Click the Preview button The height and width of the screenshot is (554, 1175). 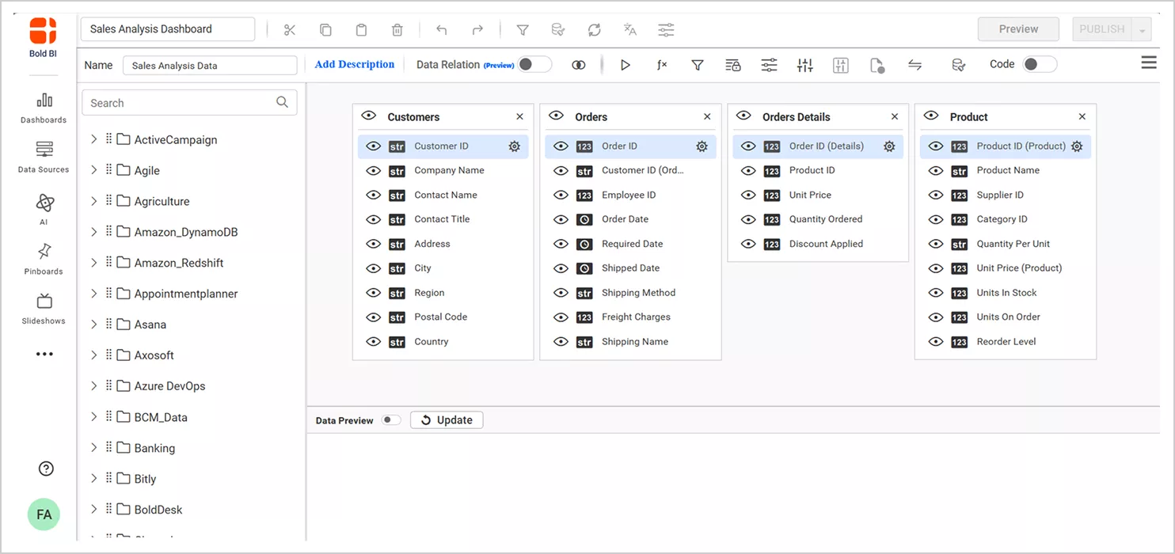pos(1018,29)
